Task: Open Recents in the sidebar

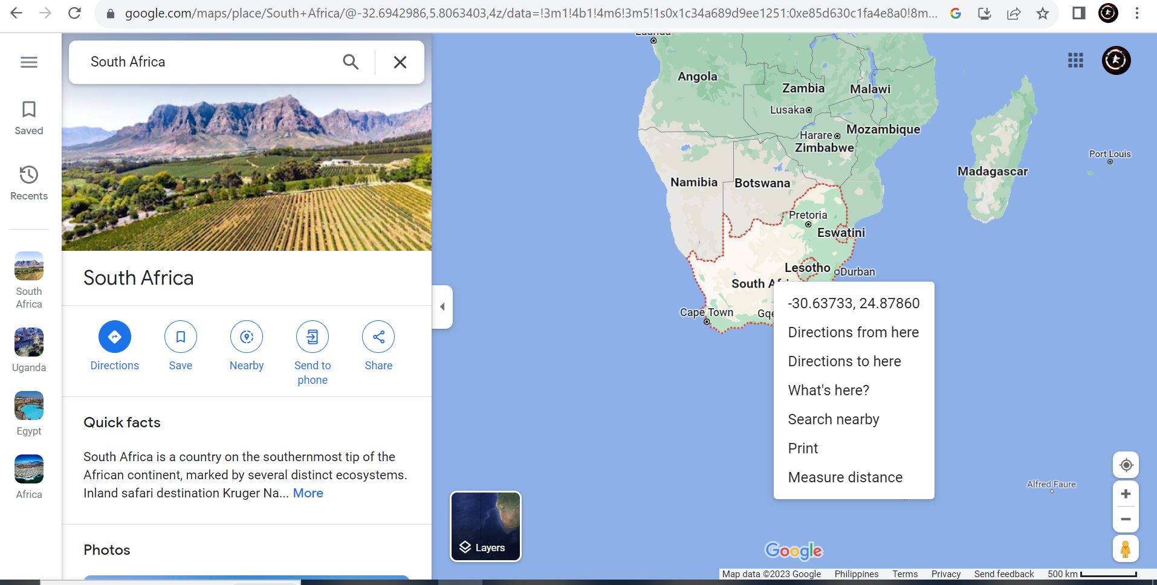Action: pyautogui.click(x=29, y=183)
